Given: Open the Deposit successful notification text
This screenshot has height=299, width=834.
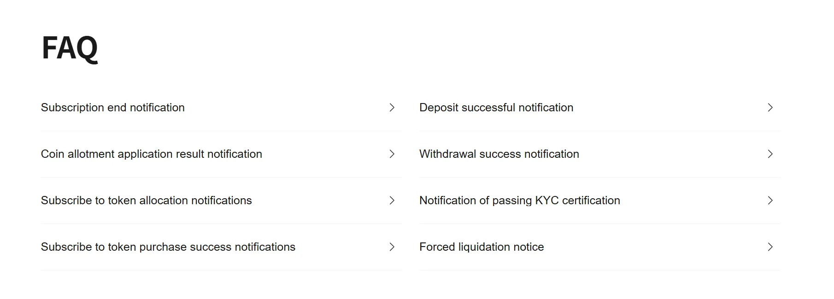Looking at the screenshot, I should [496, 108].
